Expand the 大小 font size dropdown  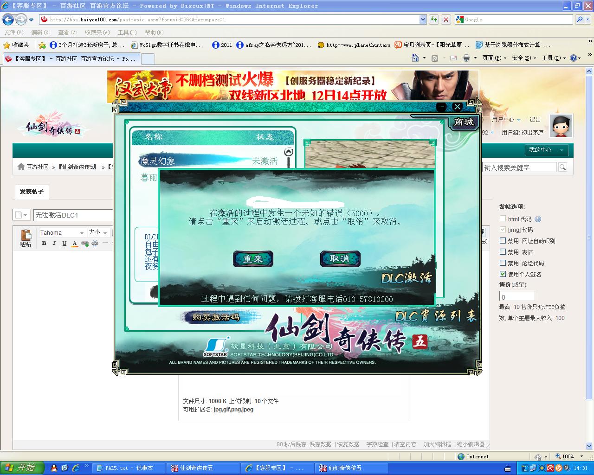[99, 233]
